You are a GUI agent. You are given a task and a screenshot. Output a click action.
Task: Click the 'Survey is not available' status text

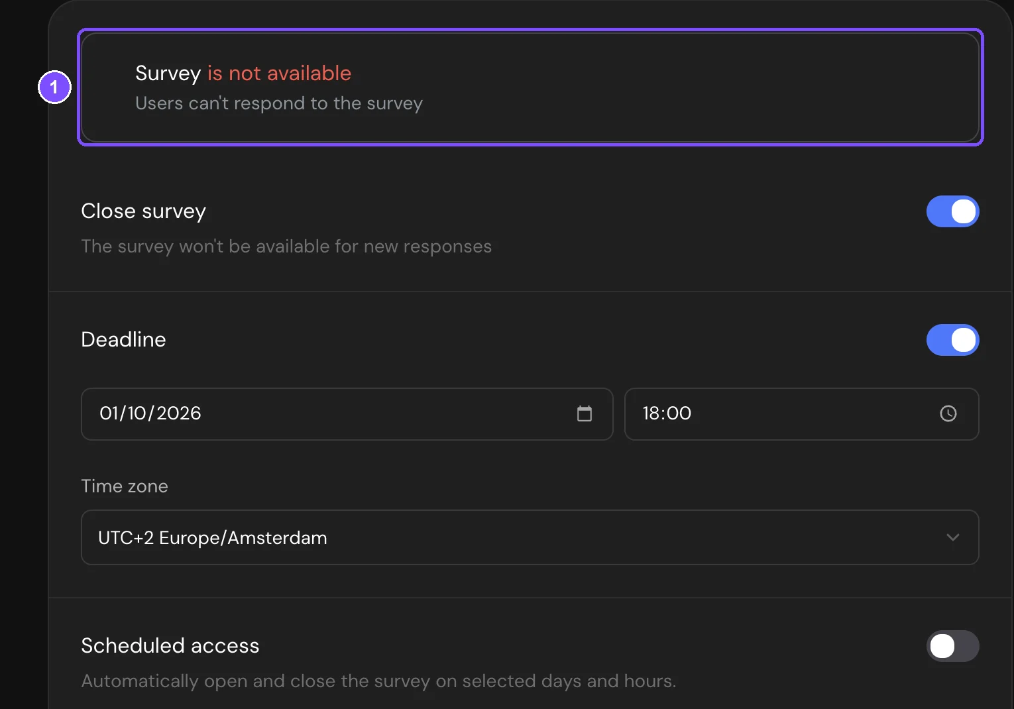[243, 73]
